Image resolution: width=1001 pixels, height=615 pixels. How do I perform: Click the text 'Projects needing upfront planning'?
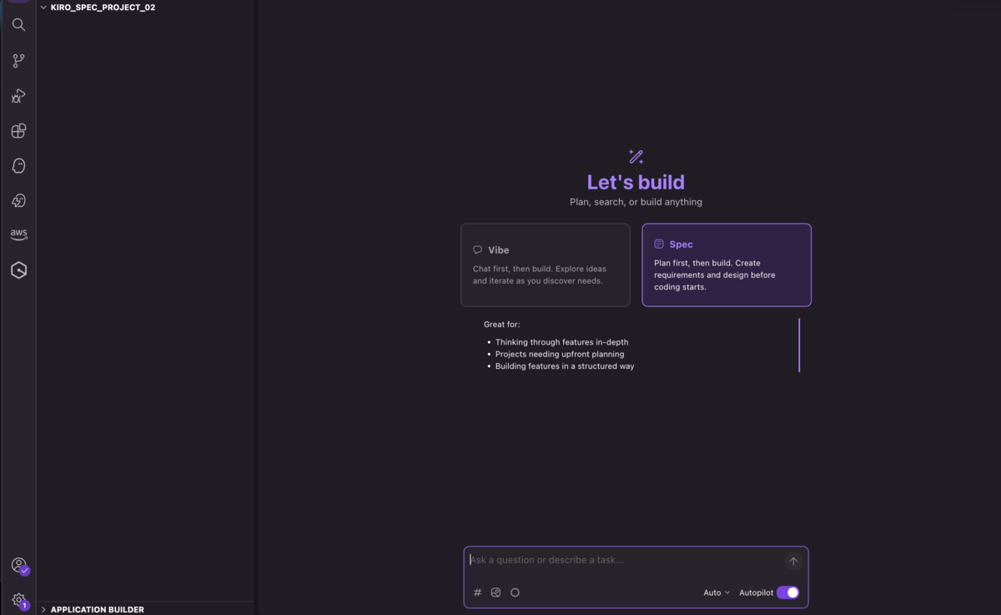[560, 354]
